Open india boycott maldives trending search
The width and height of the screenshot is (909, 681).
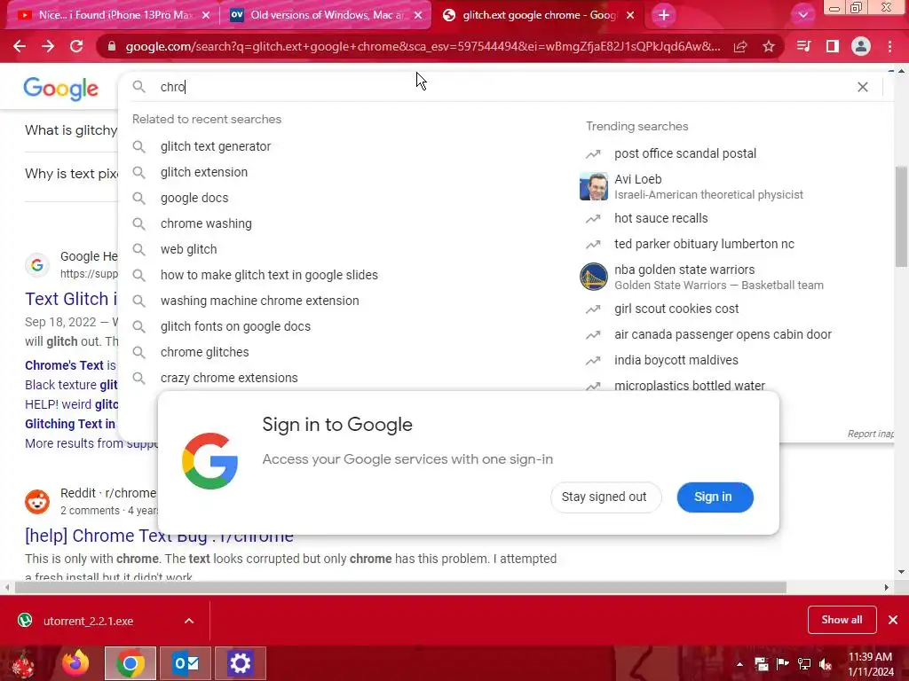pos(676,360)
